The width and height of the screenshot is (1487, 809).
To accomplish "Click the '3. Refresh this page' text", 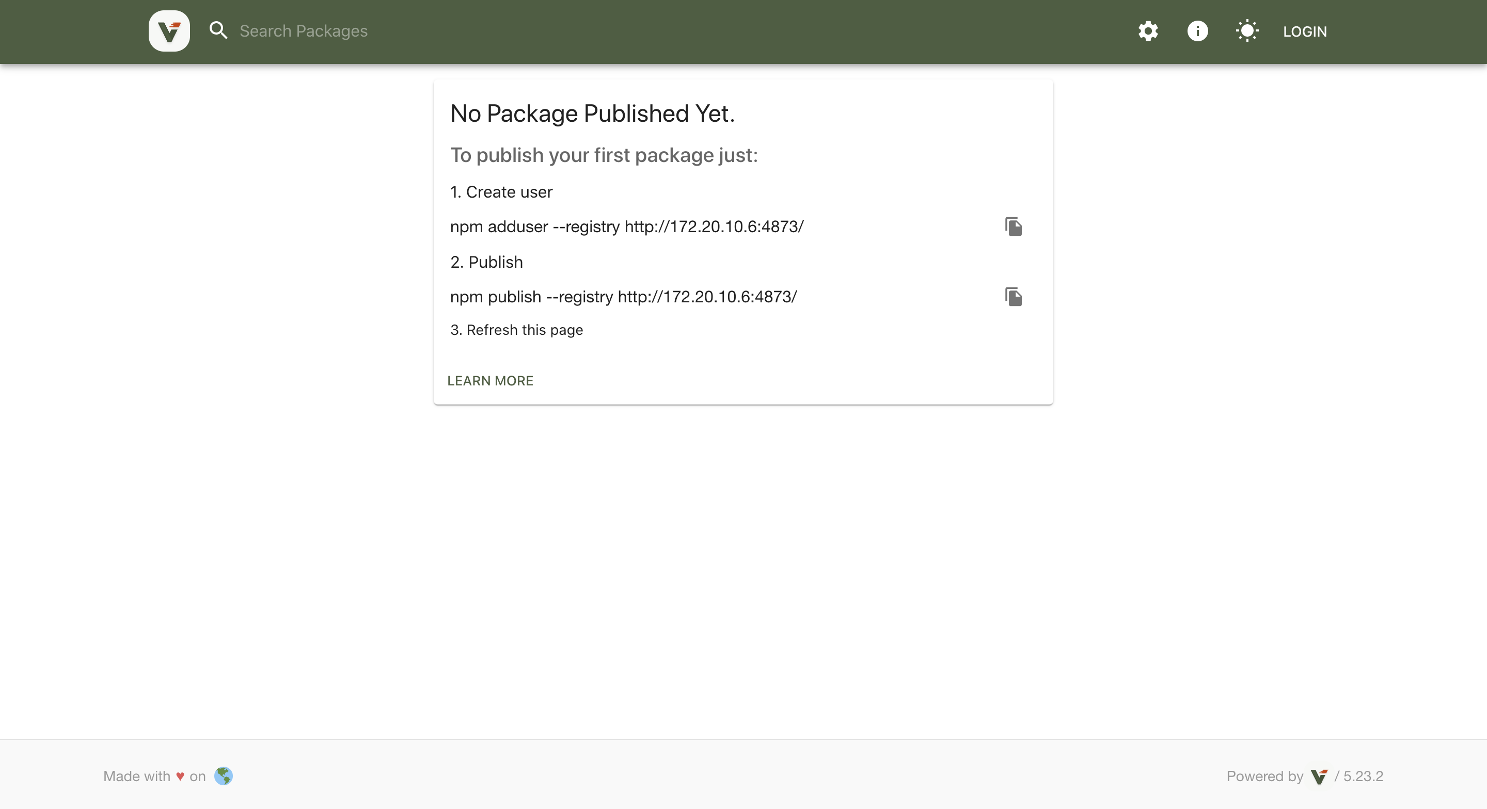I will coord(517,330).
